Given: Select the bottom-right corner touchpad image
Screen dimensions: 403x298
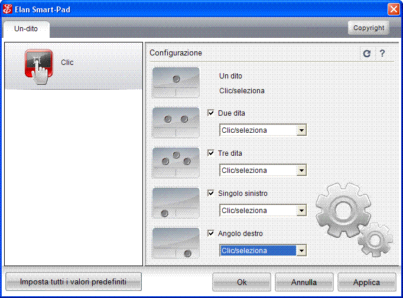Looking at the screenshot, I should [176, 243].
